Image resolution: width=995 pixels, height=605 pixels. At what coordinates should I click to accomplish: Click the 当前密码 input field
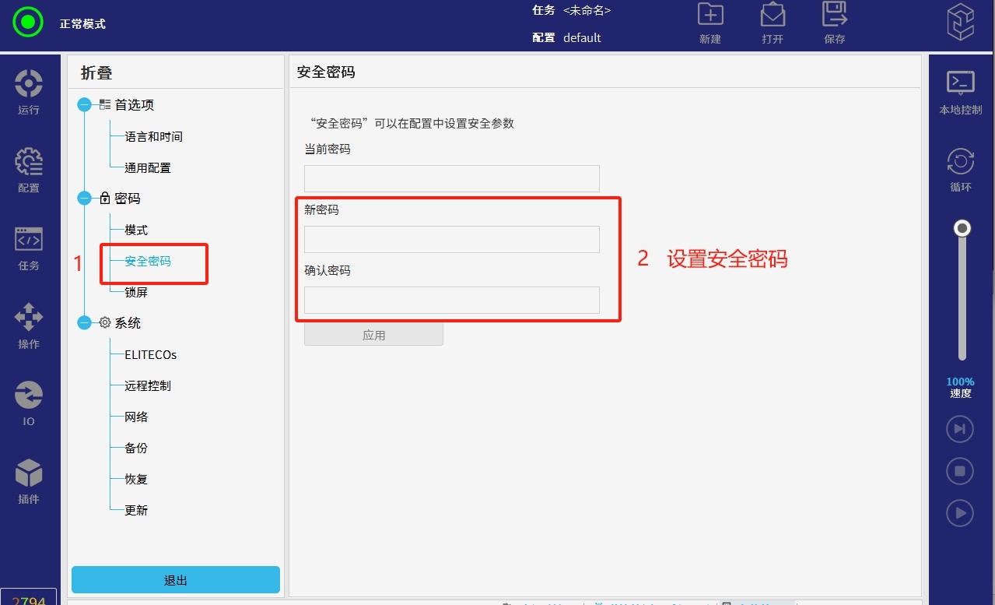[451, 178]
